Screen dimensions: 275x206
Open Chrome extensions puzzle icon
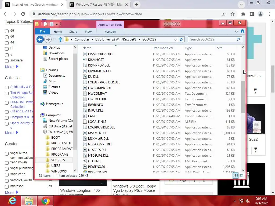[x=243, y=14]
